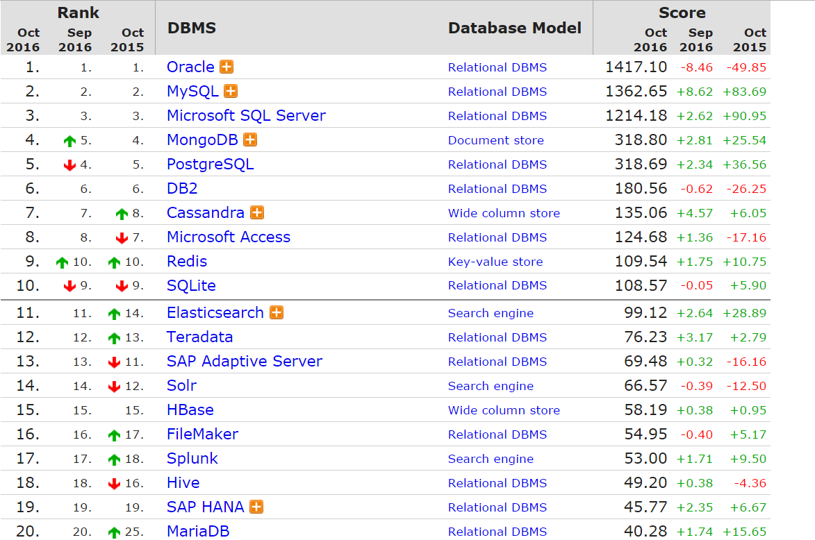Screen dimensions: 815x540
Task: Open the SQLite link
Action: (191, 285)
